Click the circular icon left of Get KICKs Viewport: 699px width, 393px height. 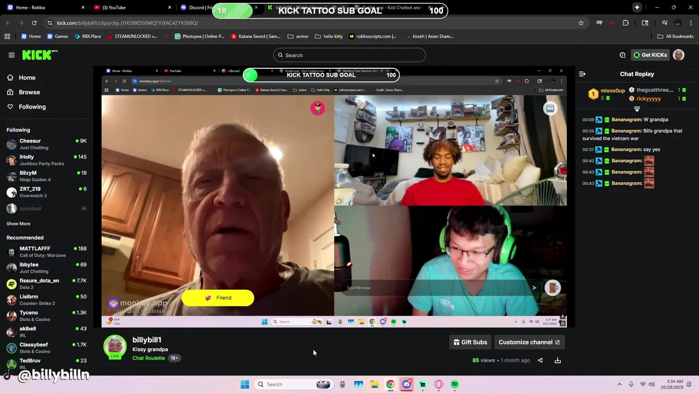623,55
